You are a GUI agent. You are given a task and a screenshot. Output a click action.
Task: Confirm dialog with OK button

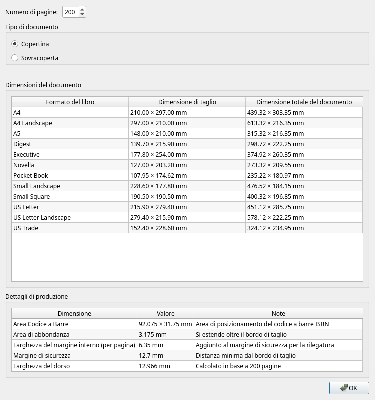[349, 388]
